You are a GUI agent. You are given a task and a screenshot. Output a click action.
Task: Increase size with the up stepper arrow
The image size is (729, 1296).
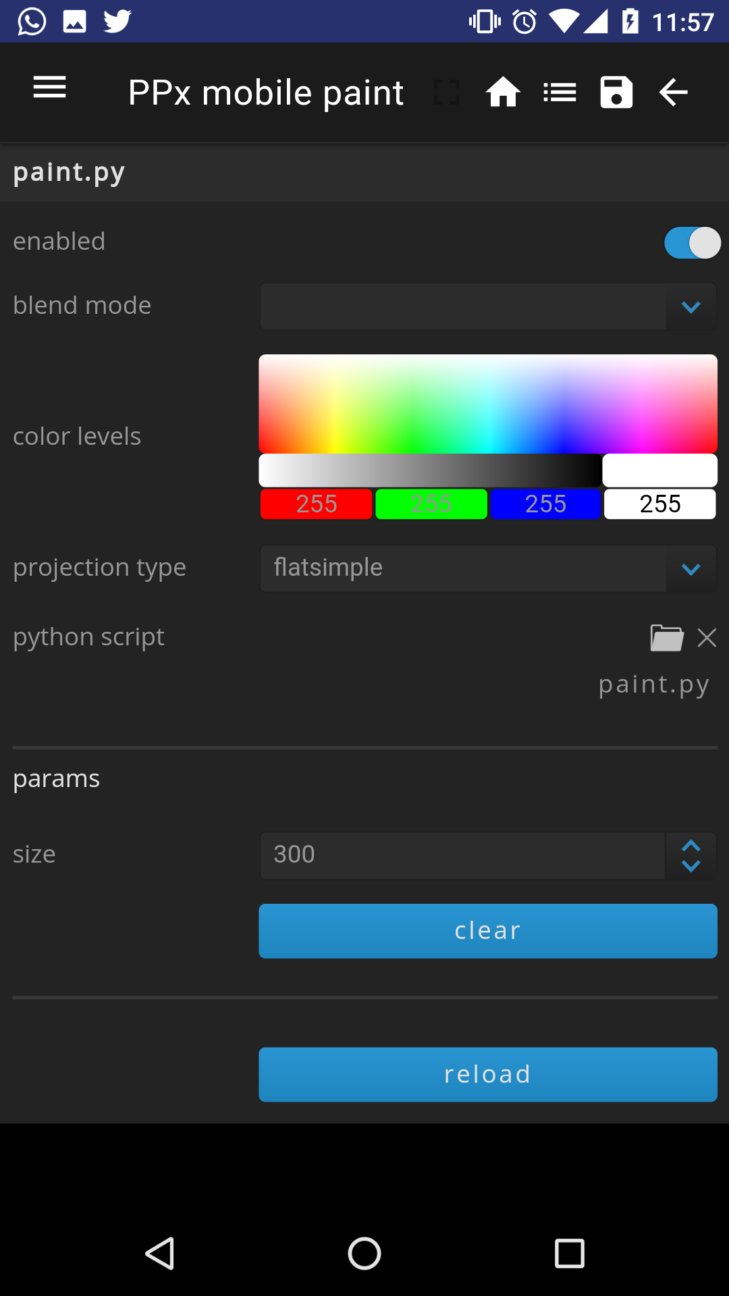(x=691, y=846)
